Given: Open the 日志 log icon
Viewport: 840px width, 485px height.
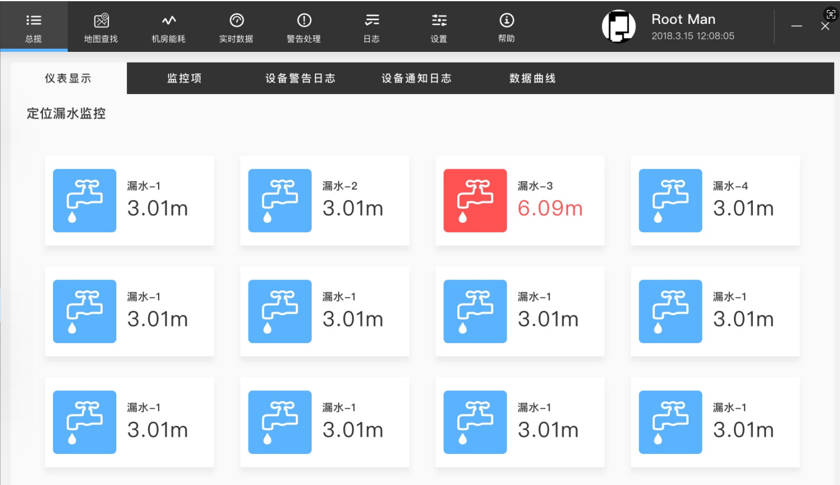Looking at the screenshot, I should click(x=372, y=21).
